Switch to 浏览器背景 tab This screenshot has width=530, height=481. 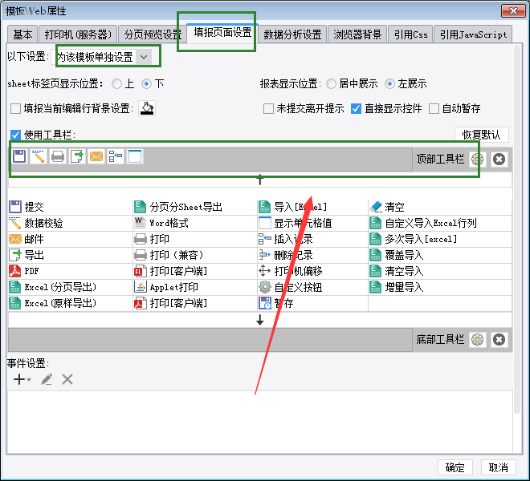(357, 34)
